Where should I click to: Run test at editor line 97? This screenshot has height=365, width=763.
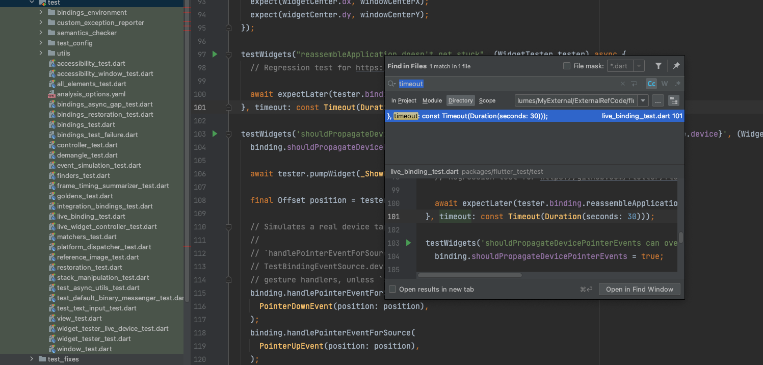click(215, 54)
